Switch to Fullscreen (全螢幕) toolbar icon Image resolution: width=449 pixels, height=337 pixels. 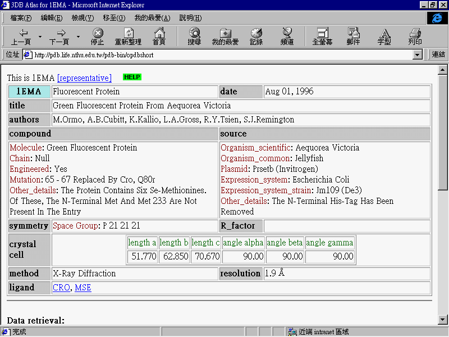click(x=322, y=37)
